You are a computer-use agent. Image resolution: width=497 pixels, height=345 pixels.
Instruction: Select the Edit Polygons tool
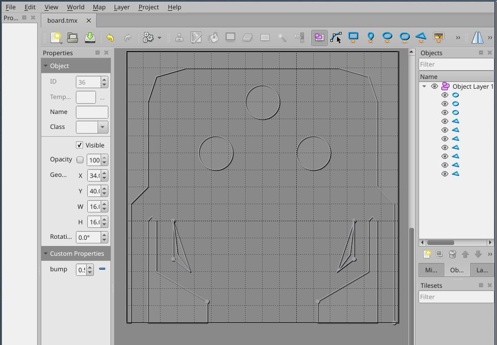(336, 38)
